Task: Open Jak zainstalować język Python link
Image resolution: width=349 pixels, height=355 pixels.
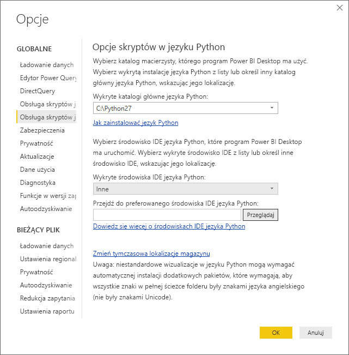Action: coord(136,123)
